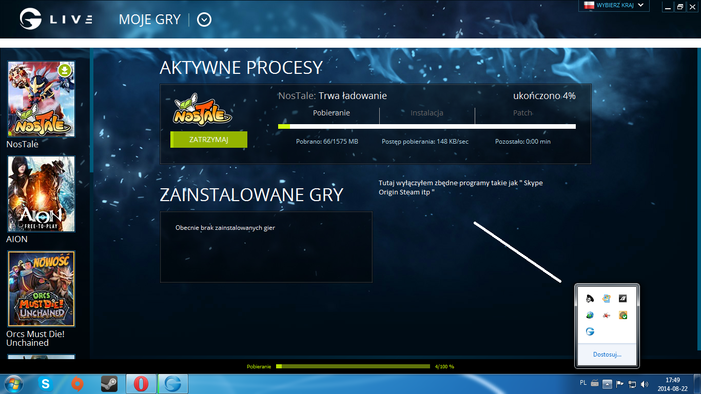
Task: Click the "ukończono 4%" text
Action: (x=544, y=96)
